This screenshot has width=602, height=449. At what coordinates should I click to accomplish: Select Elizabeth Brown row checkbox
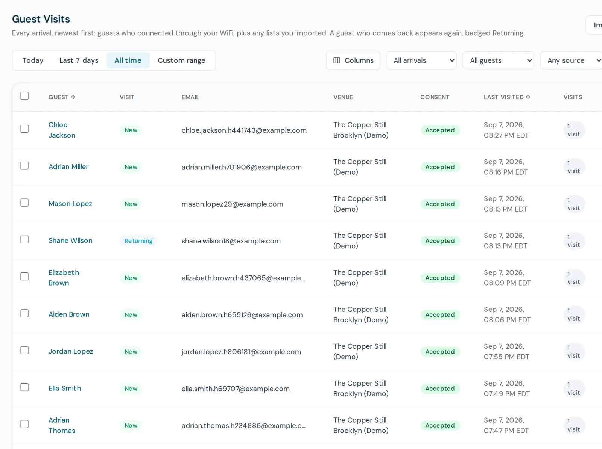coord(24,277)
